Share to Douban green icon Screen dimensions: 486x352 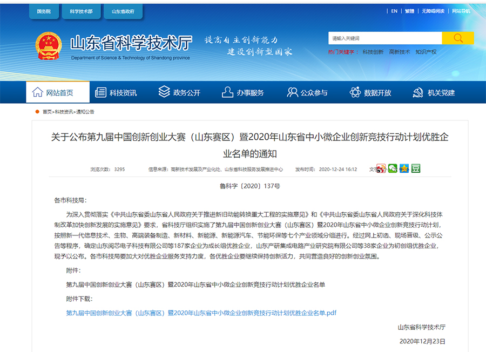point(415,168)
